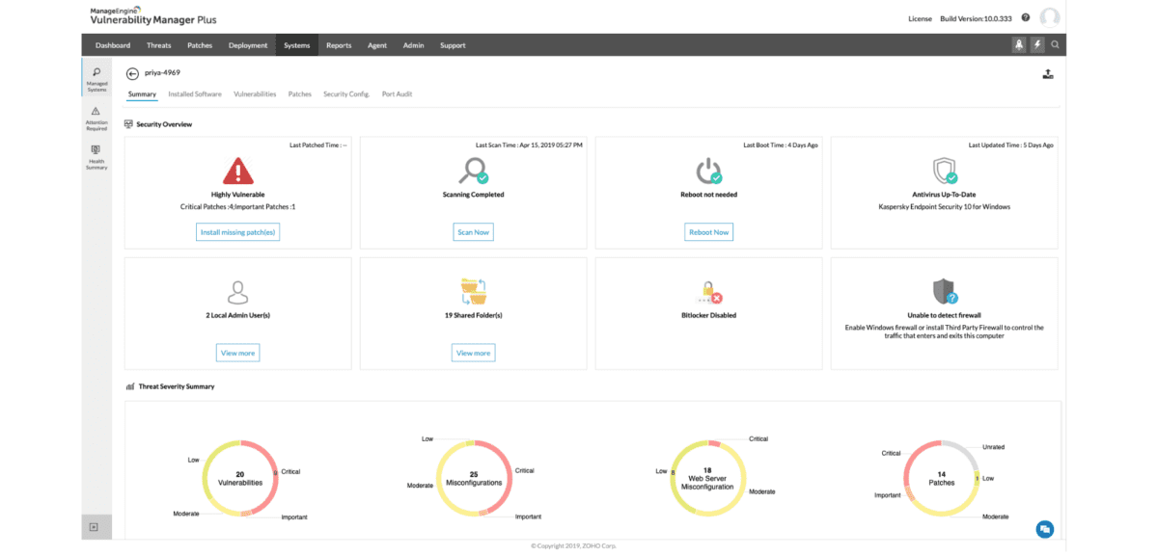1158x556 pixels.
Task: View more Shared Folders
Action: point(473,352)
